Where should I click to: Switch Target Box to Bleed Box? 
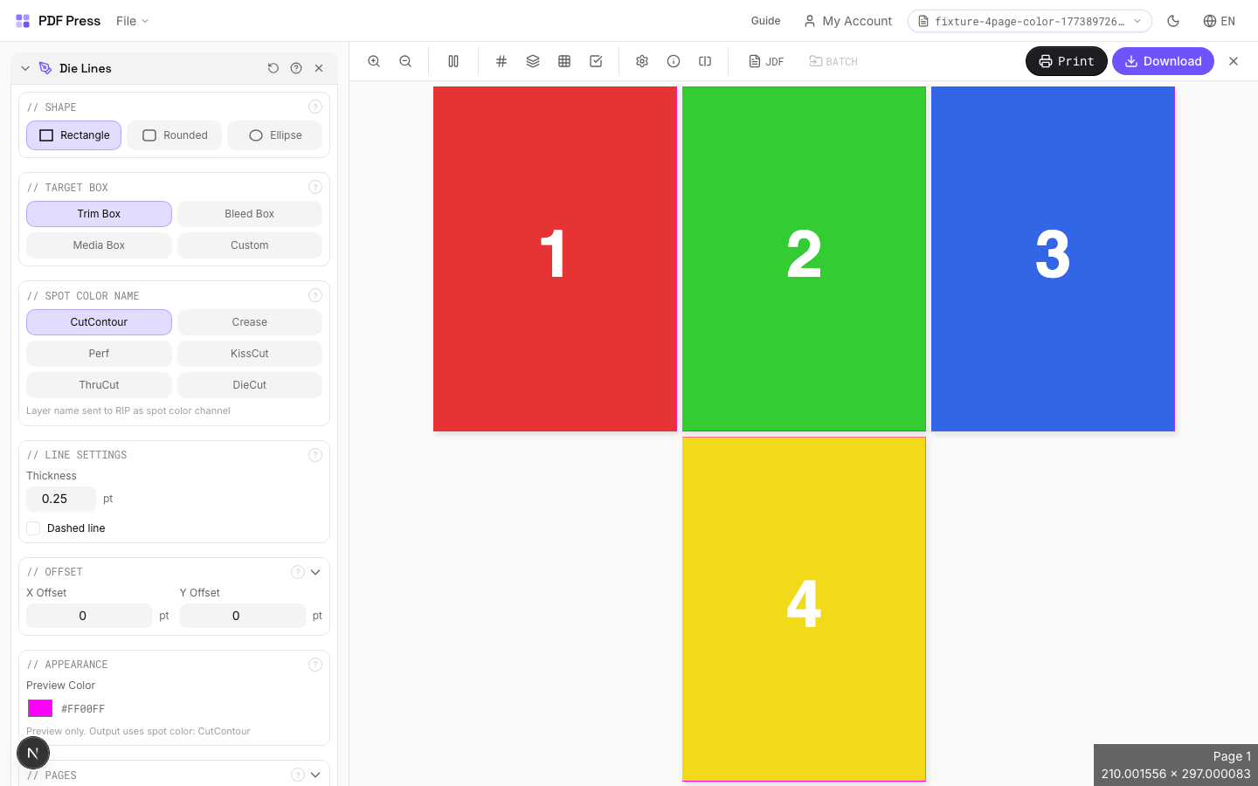[249, 213]
